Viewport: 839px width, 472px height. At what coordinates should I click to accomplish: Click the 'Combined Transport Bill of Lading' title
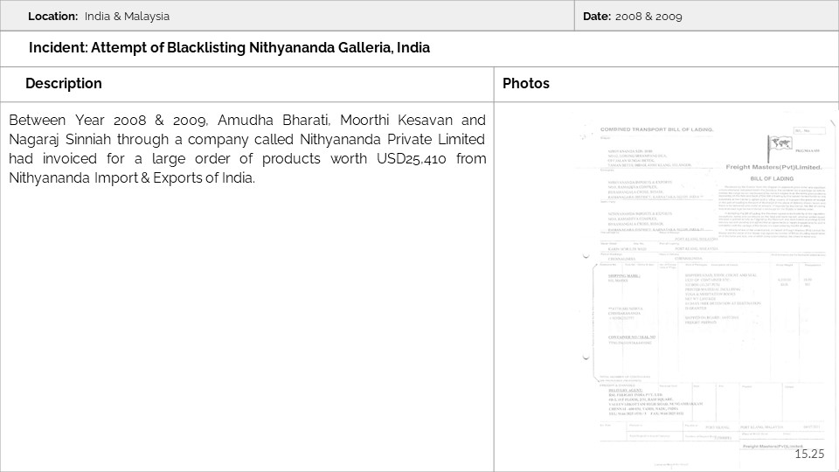656,129
